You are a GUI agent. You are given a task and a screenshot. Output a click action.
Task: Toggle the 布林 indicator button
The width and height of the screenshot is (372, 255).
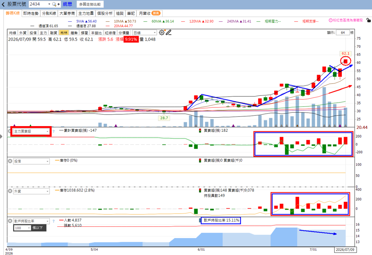pyautogui.click(x=64, y=33)
